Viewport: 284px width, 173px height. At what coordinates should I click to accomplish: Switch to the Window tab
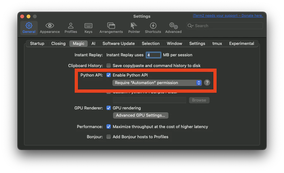click(174, 44)
